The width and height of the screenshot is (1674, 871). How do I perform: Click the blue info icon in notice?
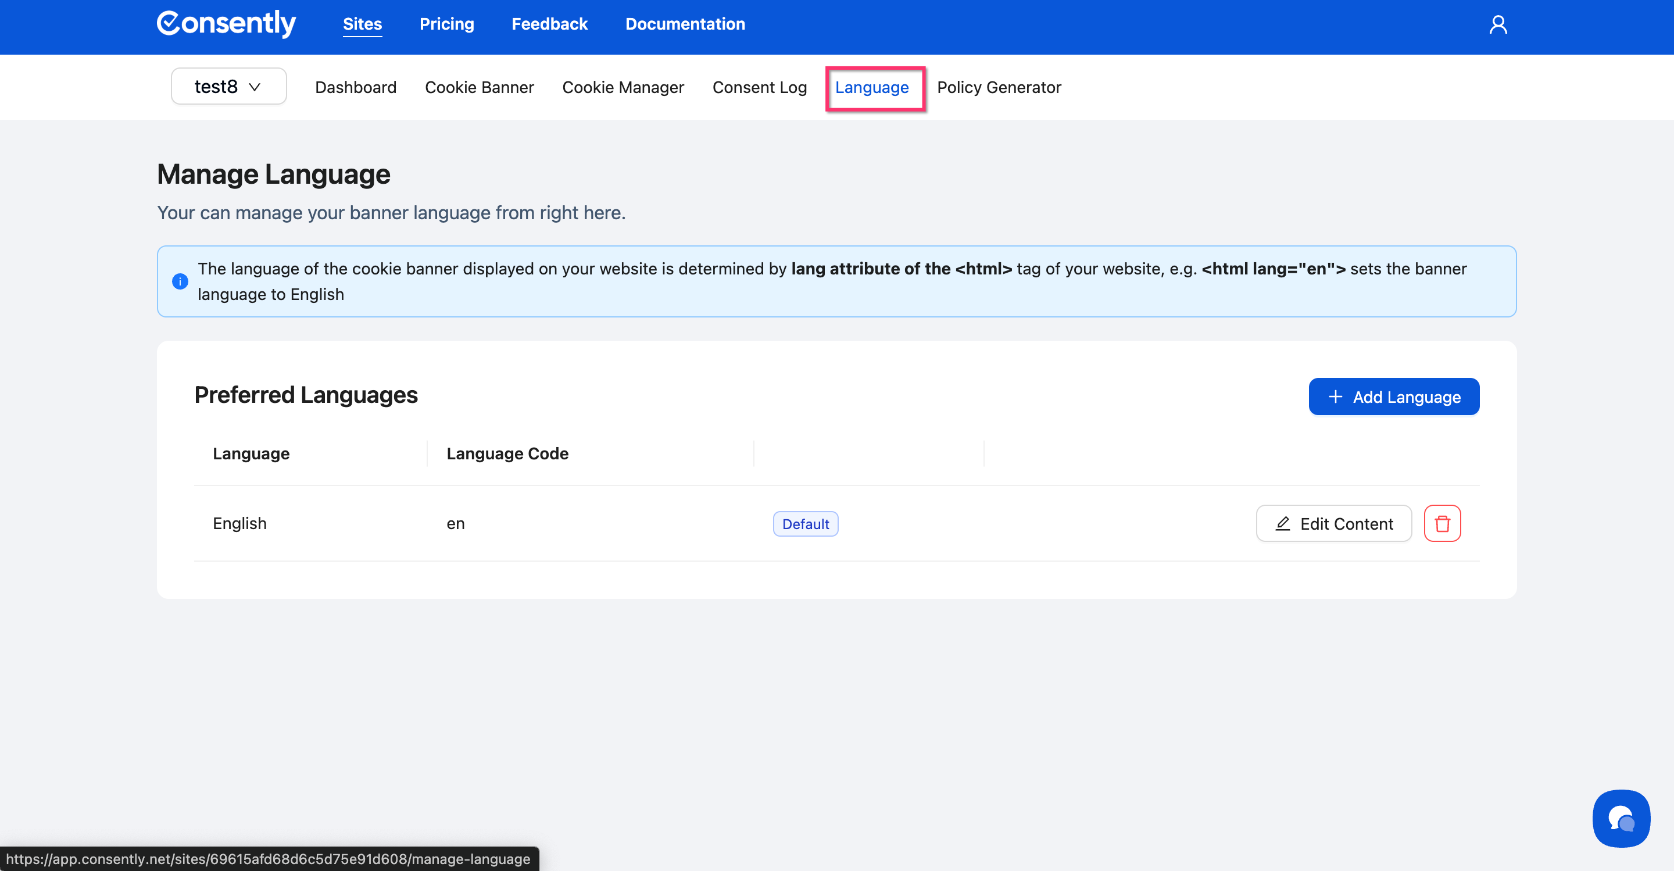coord(180,281)
